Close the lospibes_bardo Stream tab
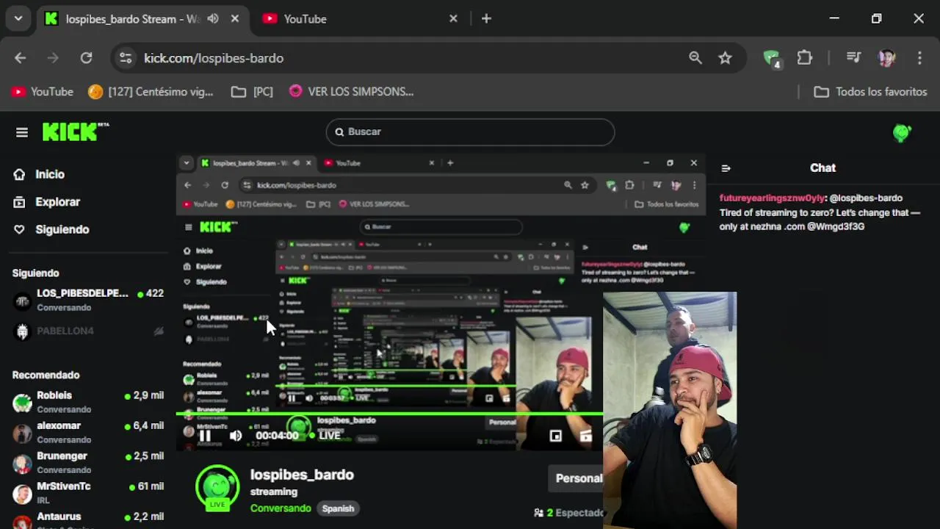Viewport: 940px width, 529px height. coord(235,19)
